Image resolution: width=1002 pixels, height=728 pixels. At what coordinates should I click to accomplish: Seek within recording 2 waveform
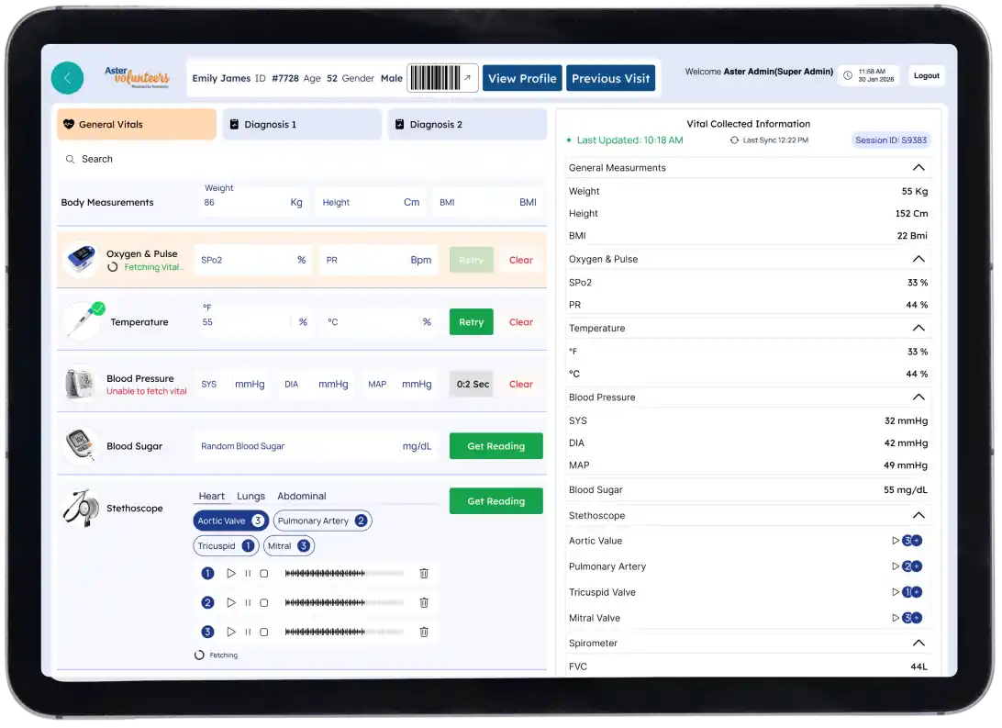coord(344,603)
